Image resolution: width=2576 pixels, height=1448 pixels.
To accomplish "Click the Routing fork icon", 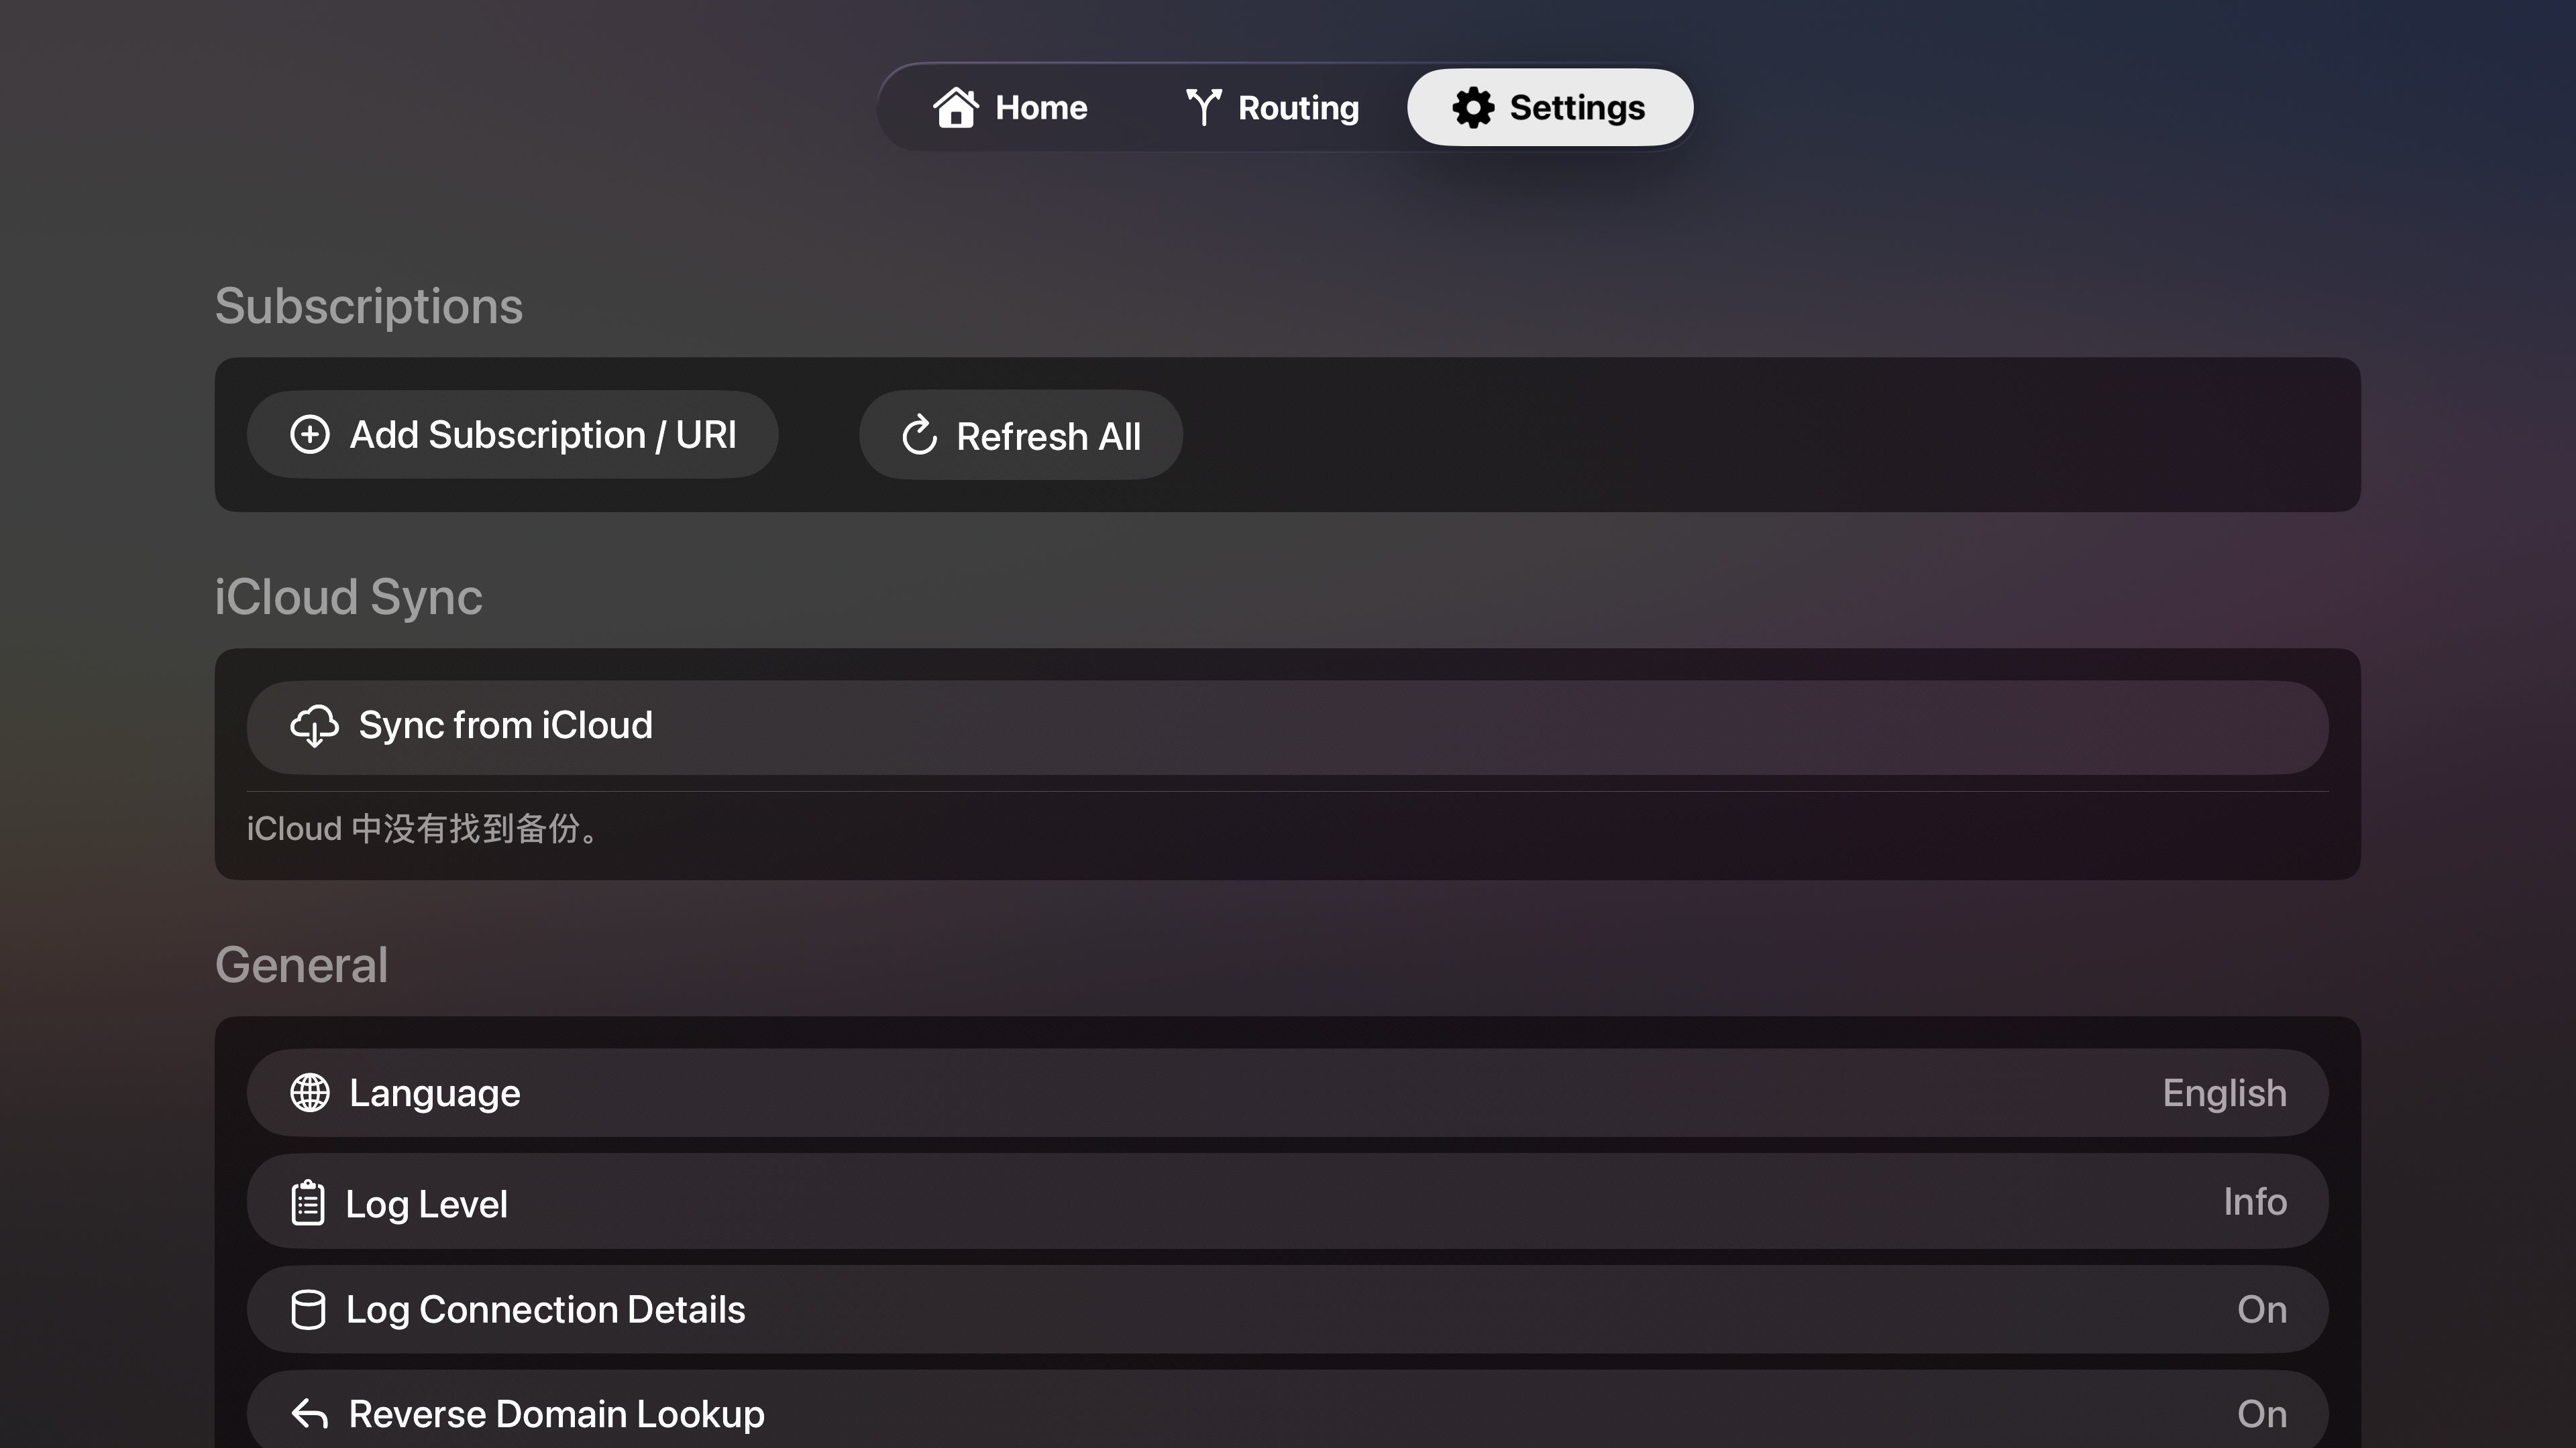I will [1203, 107].
